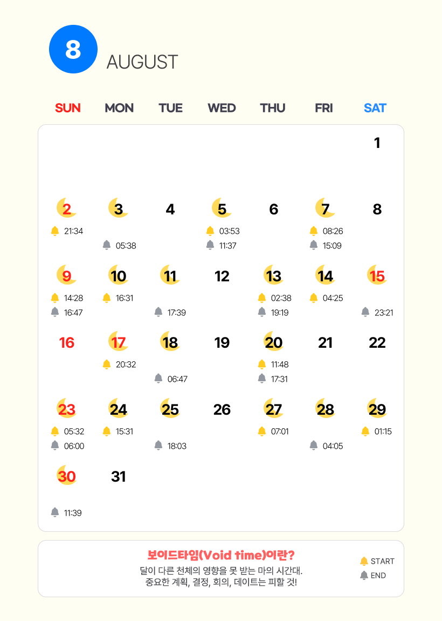Click the yellow bell beside 08:26
The height and width of the screenshot is (621, 442).
point(314,231)
